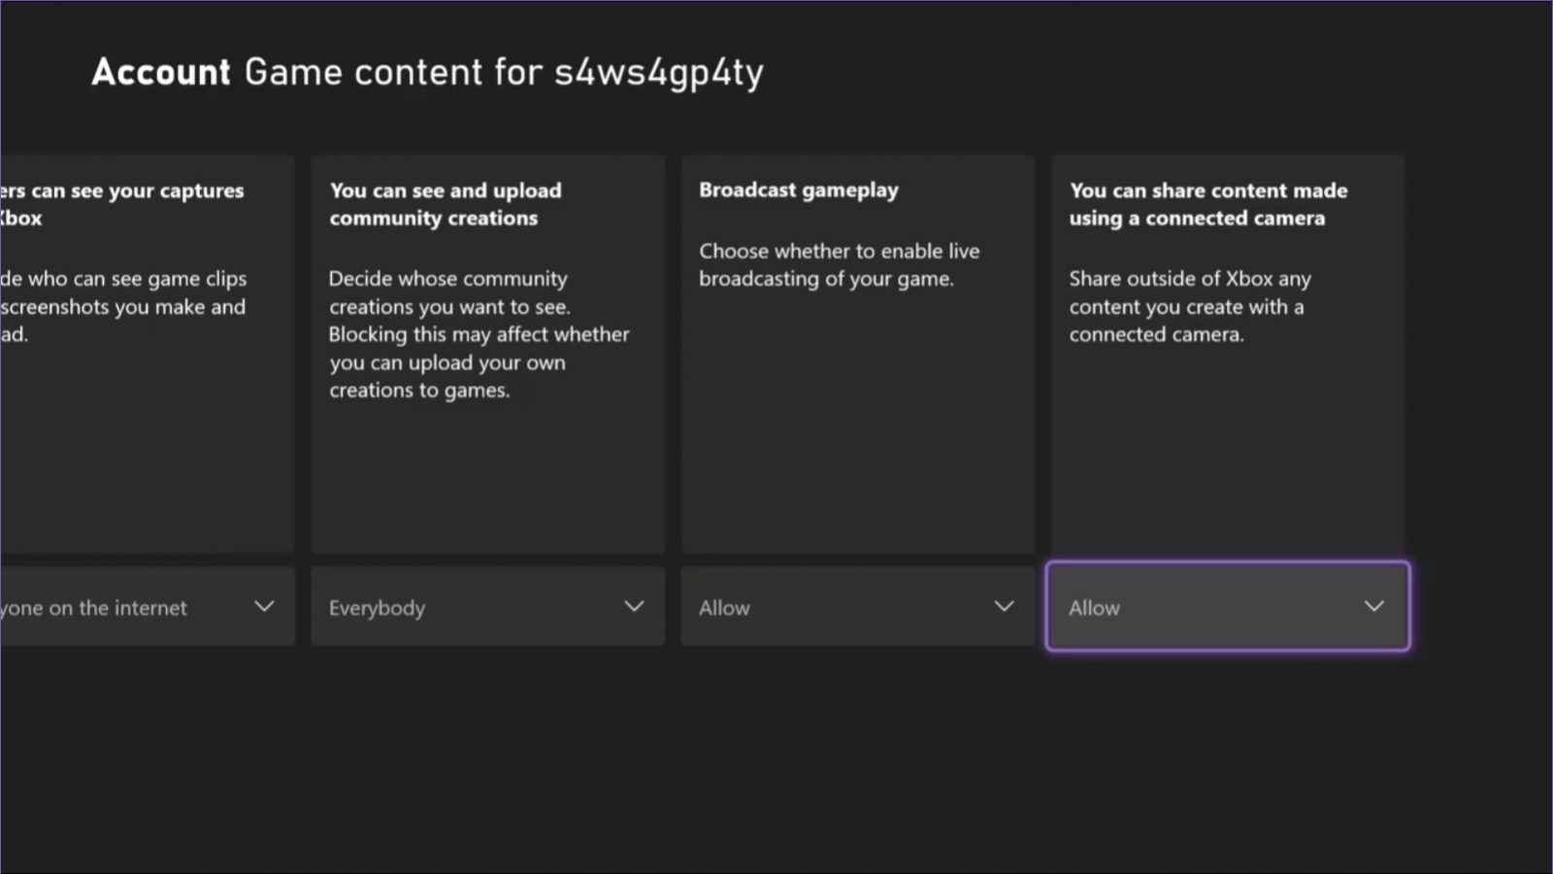Viewport: 1553px width, 874px height.
Task: Open the focused Allow dropdown for camera content
Action: [1226, 606]
